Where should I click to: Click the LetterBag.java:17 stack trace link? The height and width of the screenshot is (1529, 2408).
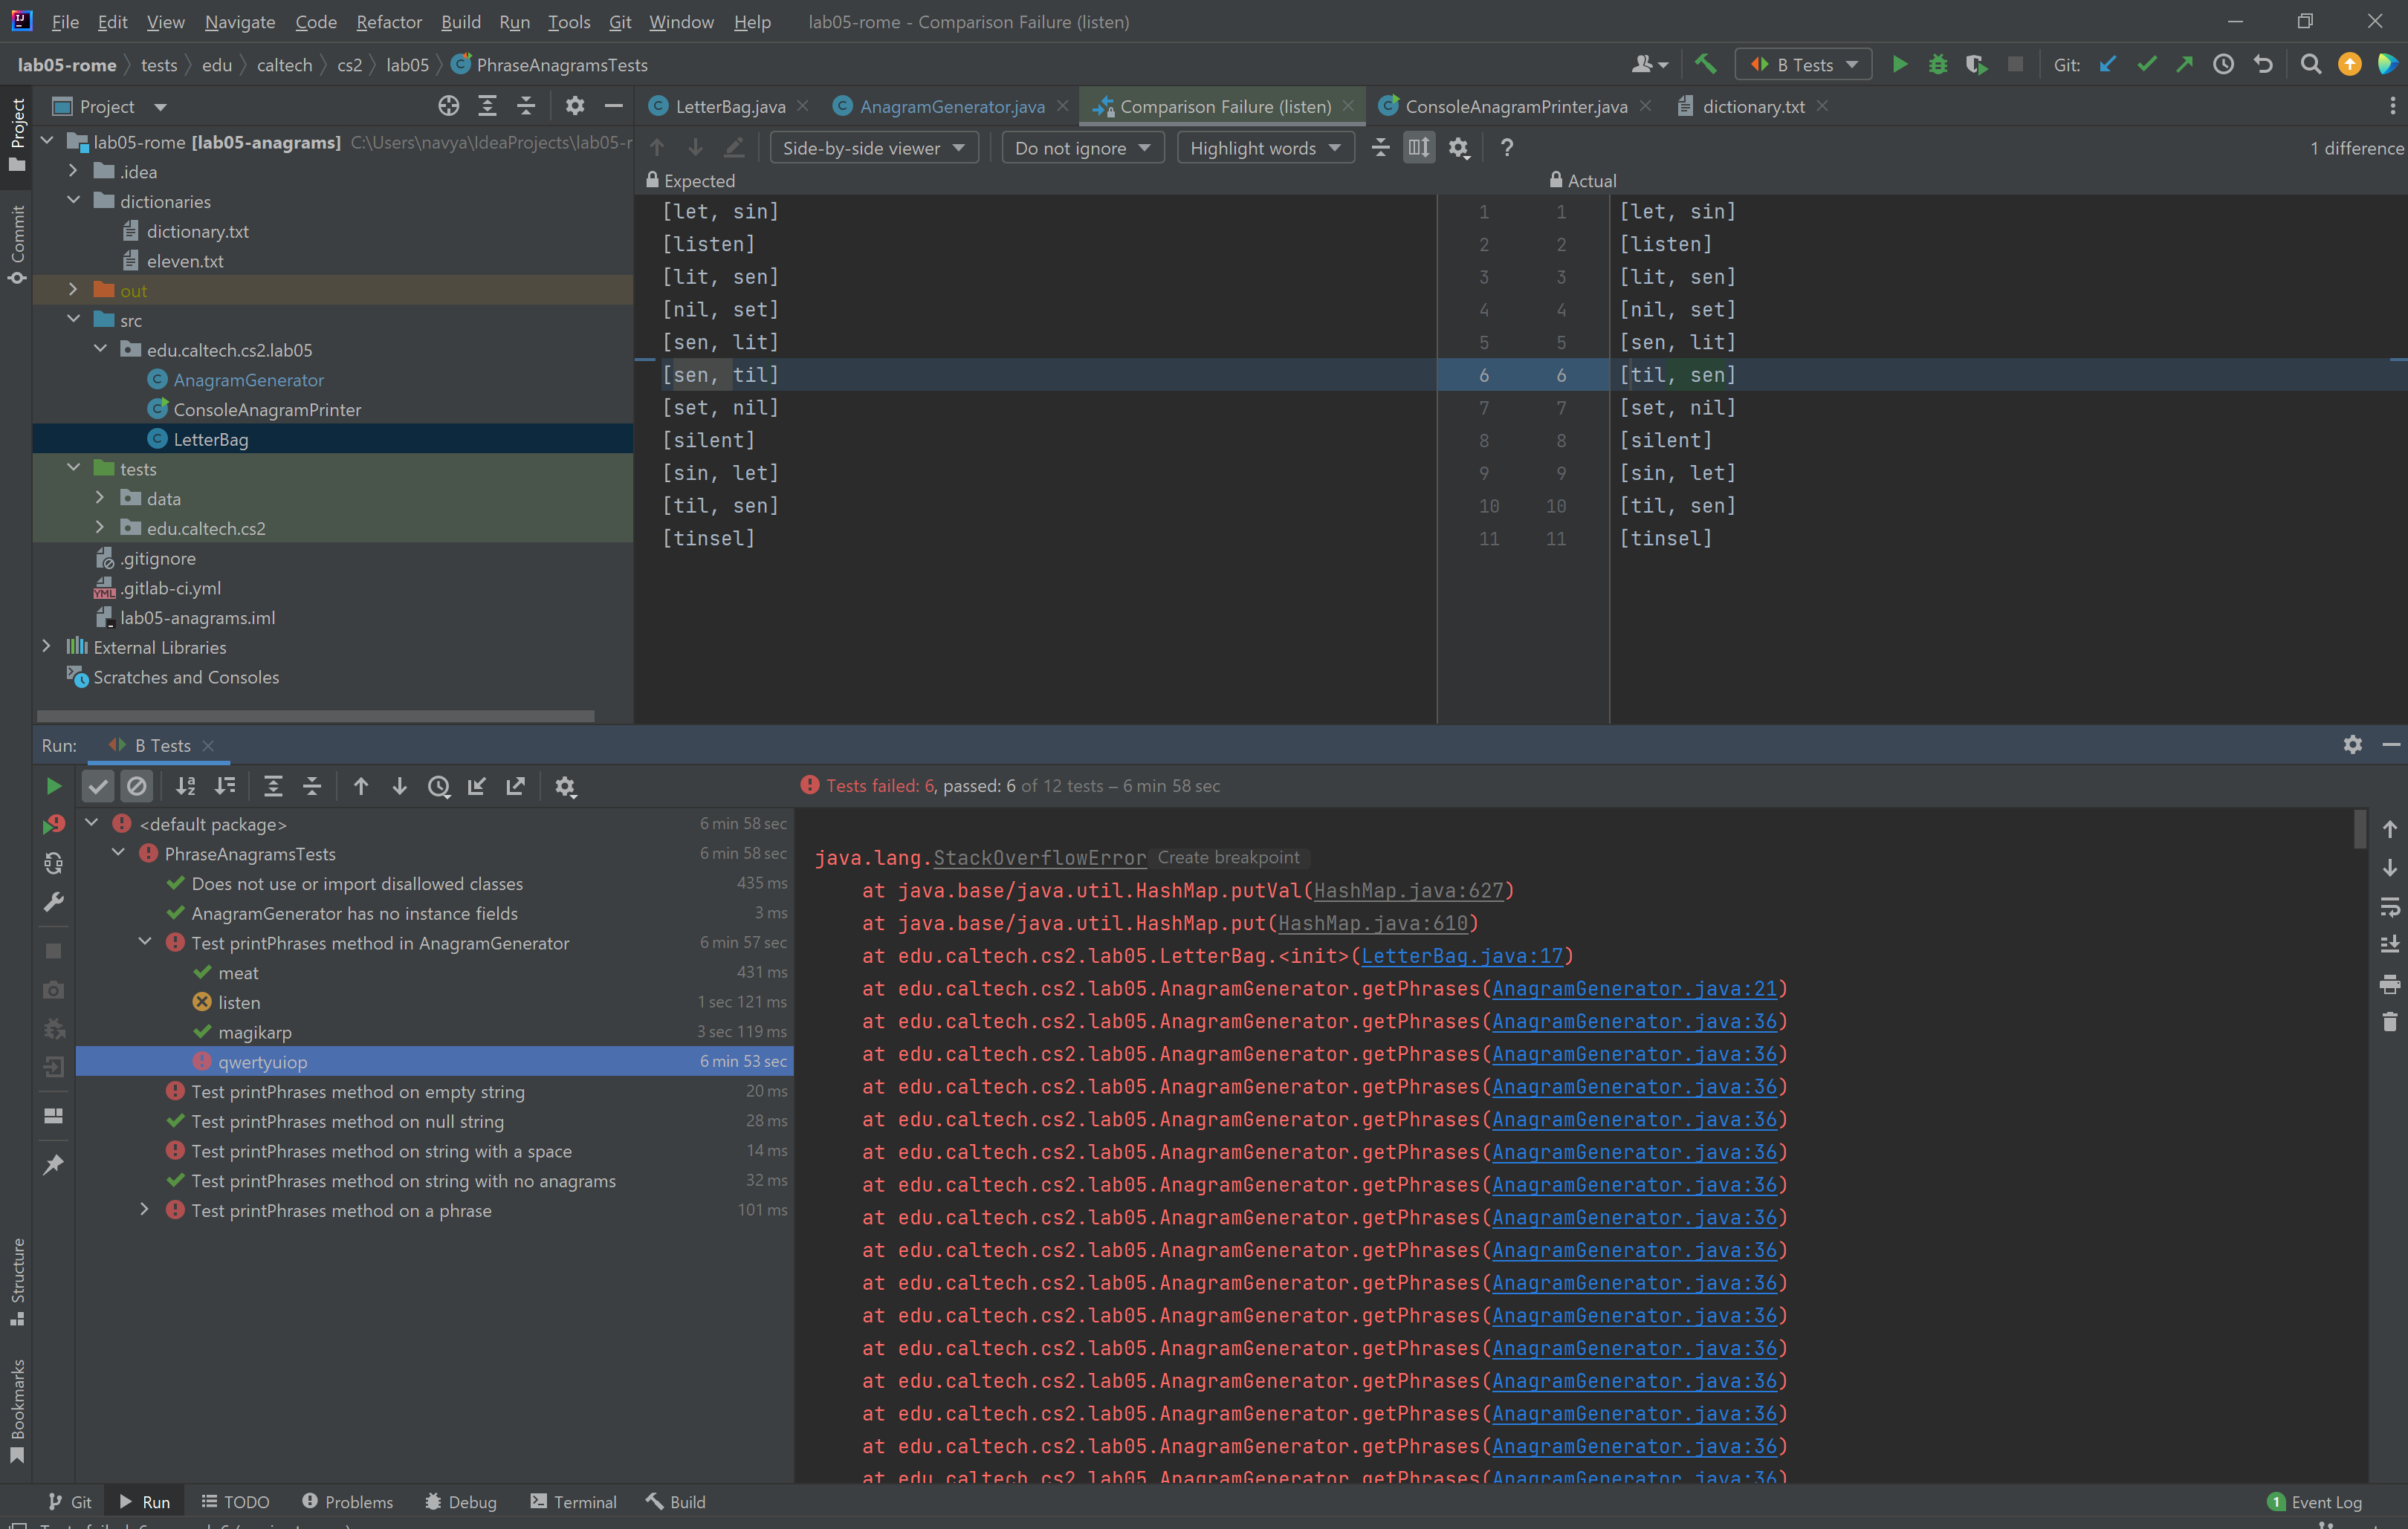point(1461,955)
